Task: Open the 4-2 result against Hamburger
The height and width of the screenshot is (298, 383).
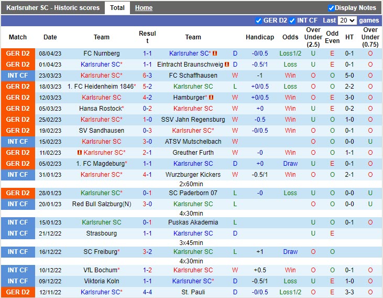Action: (x=147, y=98)
